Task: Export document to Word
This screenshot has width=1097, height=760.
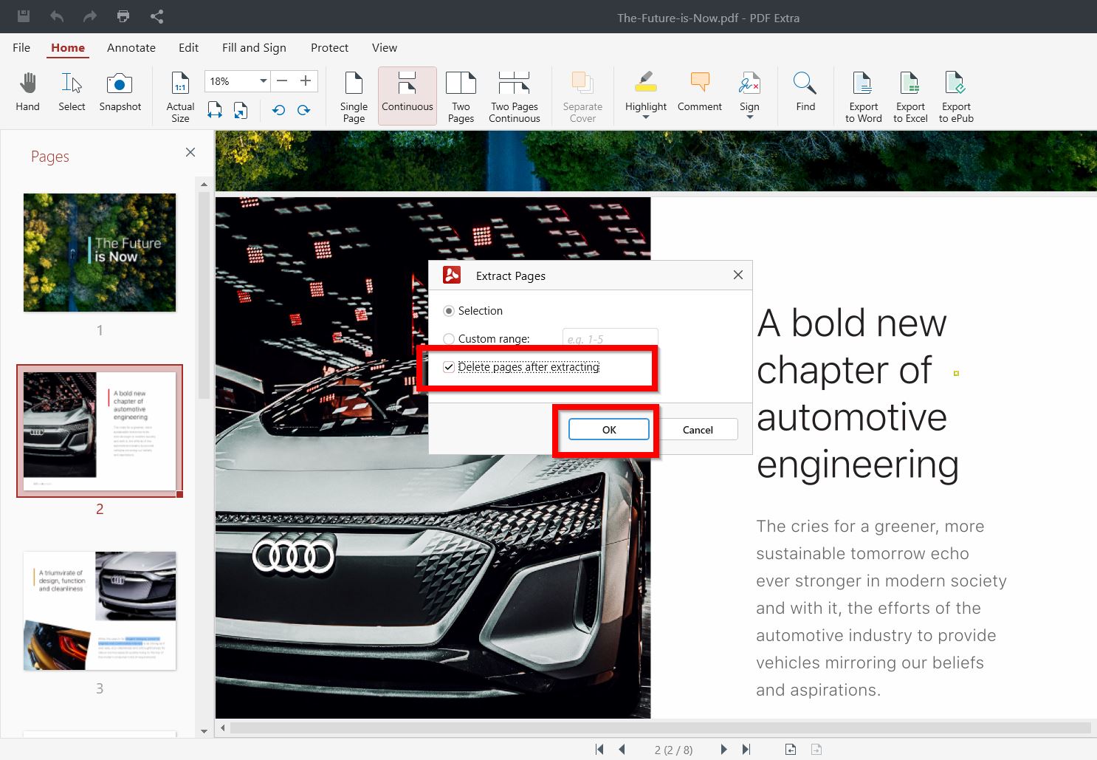Action: [864, 97]
